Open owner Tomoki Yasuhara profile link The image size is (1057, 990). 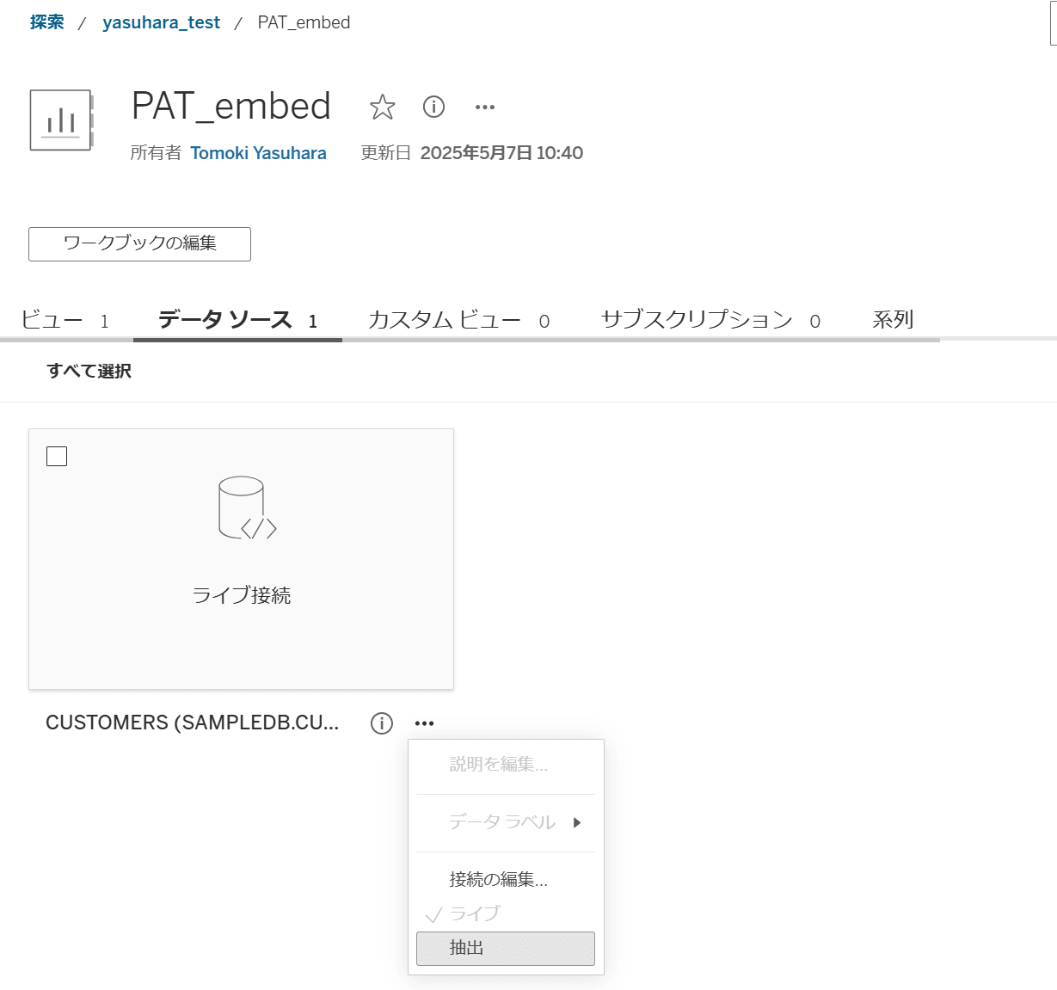[258, 153]
